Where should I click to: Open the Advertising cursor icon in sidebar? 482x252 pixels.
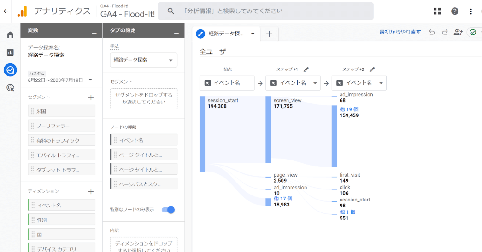pos(10,88)
